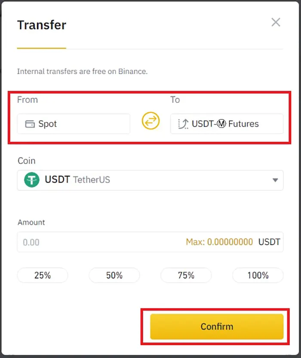Click the USDT label beside the Max amount

(x=268, y=242)
